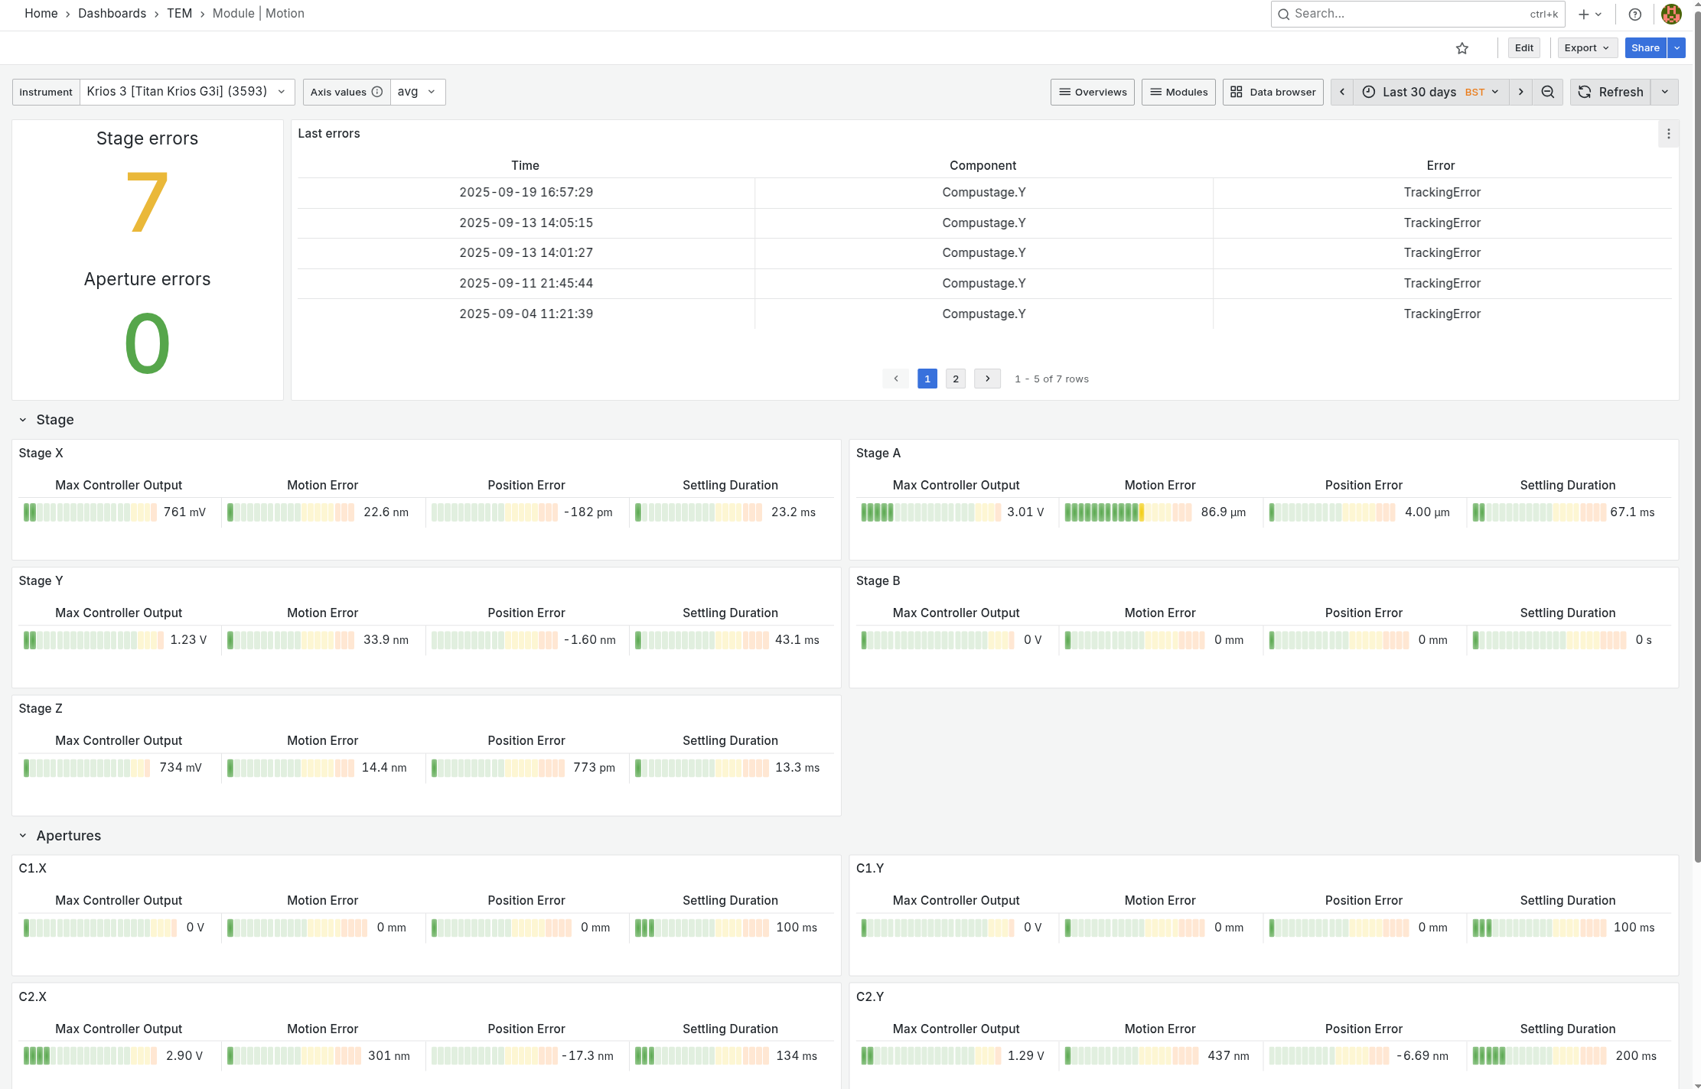Image resolution: width=1701 pixels, height=1089 pixels.
Task: Click the Stage errors 7 stat value
Action: 147,202
